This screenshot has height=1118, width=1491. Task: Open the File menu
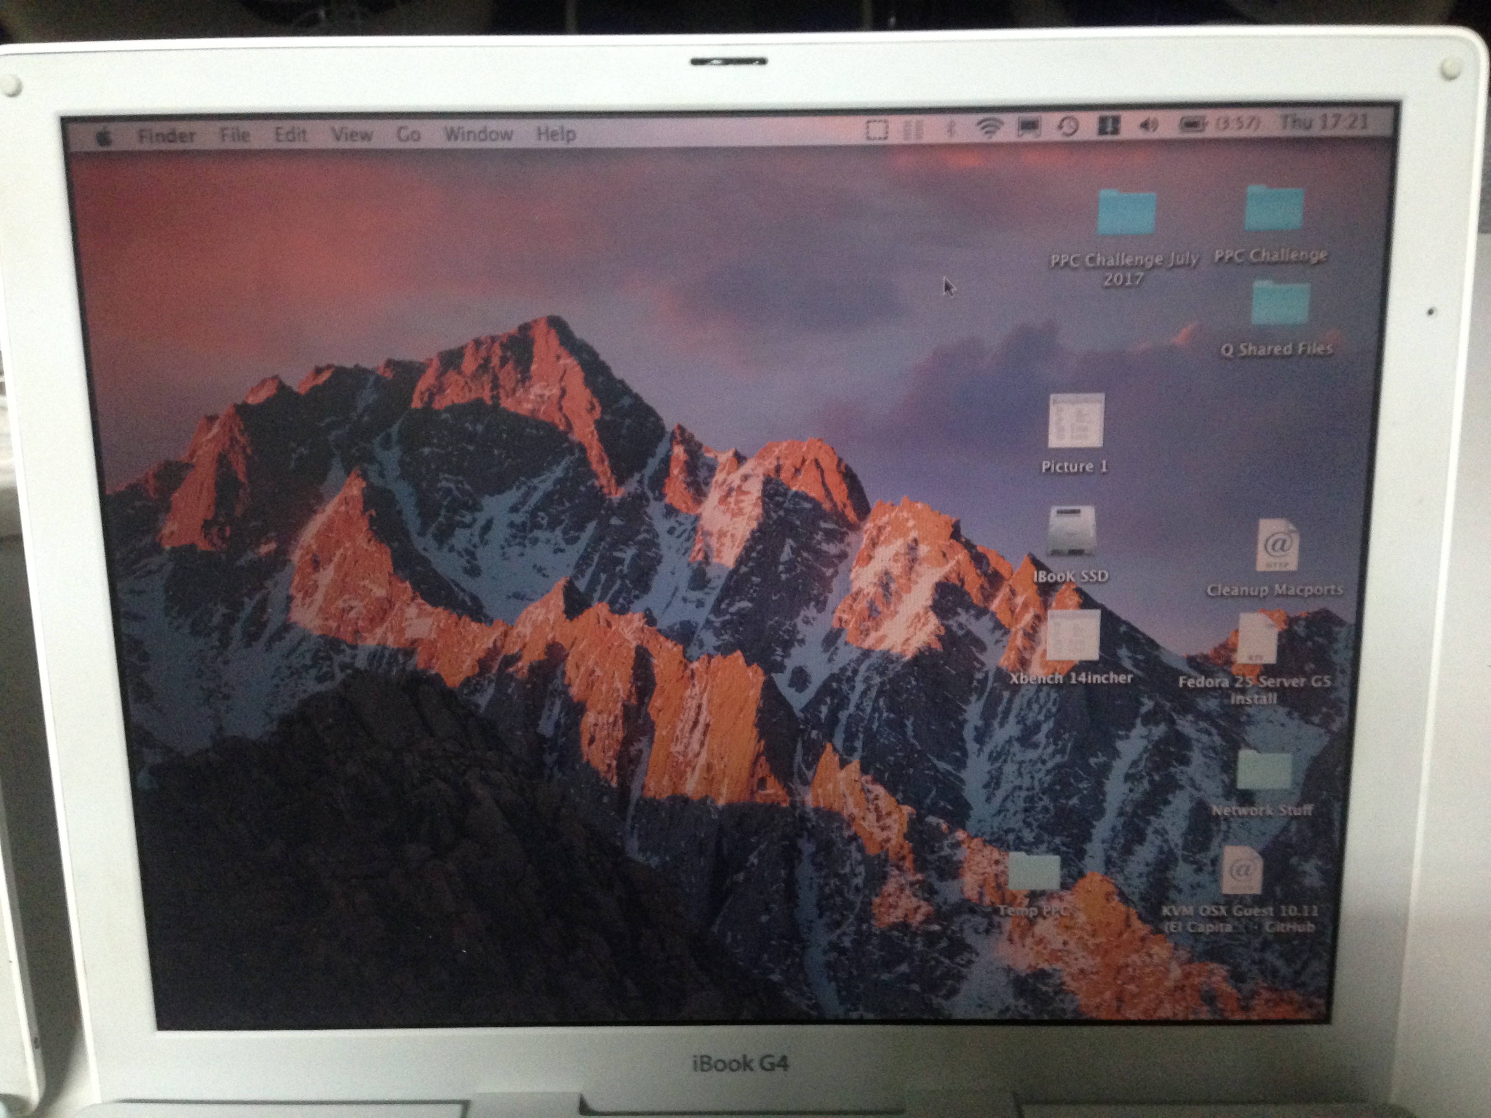(235, 136)
